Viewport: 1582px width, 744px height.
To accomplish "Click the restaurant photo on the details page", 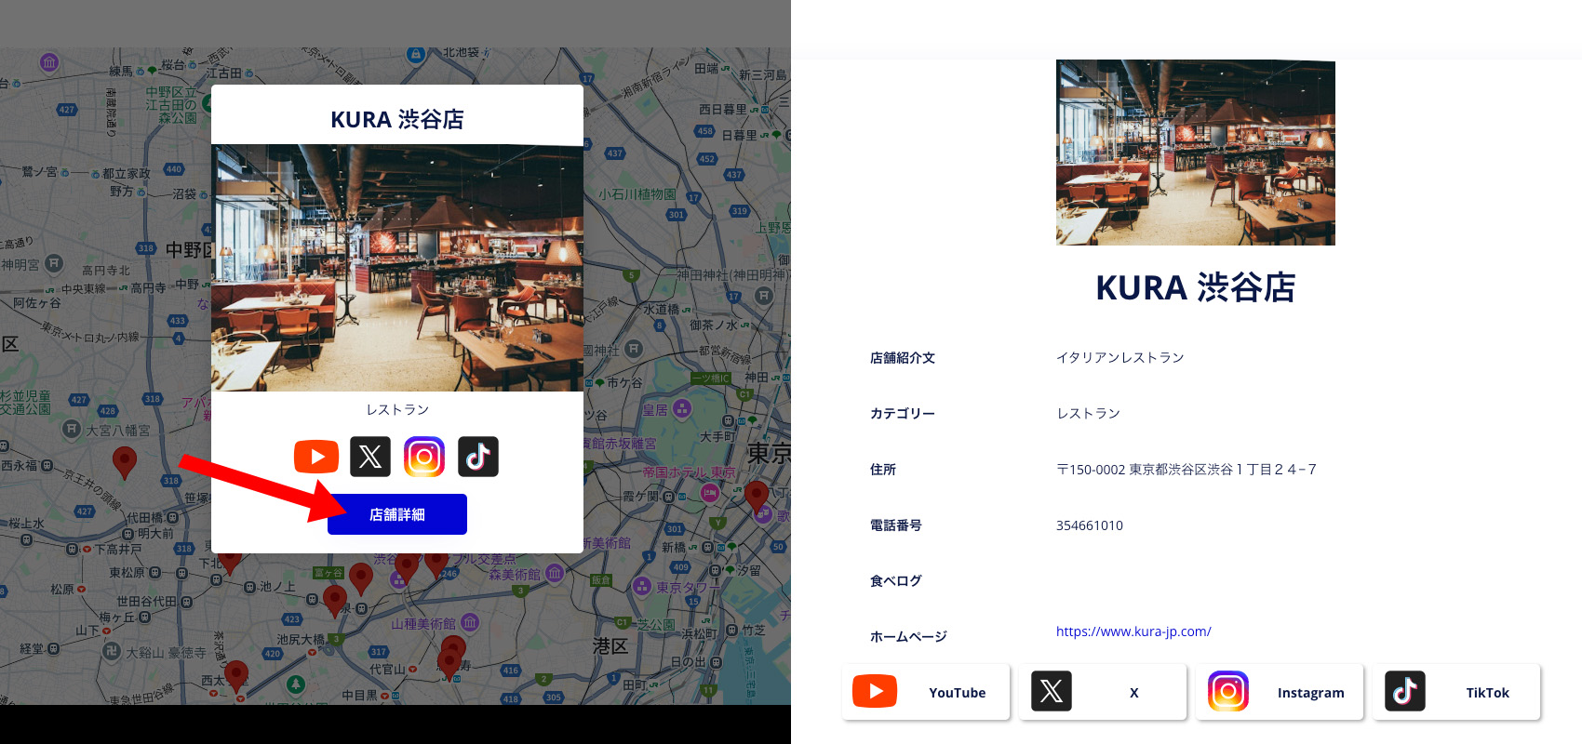I will tap(1196, 153).
